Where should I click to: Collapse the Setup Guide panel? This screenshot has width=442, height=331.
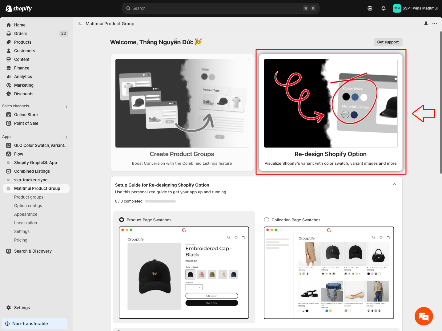point(395,184)
